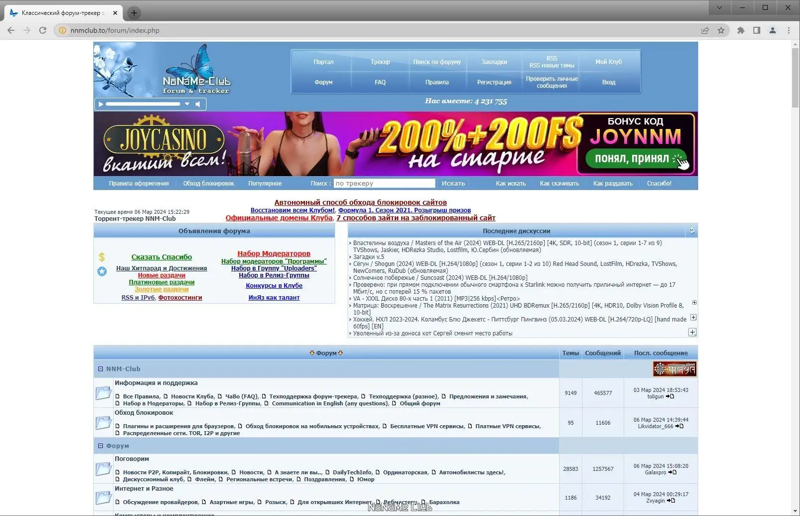Open RSS новые темы feed link
Screen dimensions: 800x516
552,65
